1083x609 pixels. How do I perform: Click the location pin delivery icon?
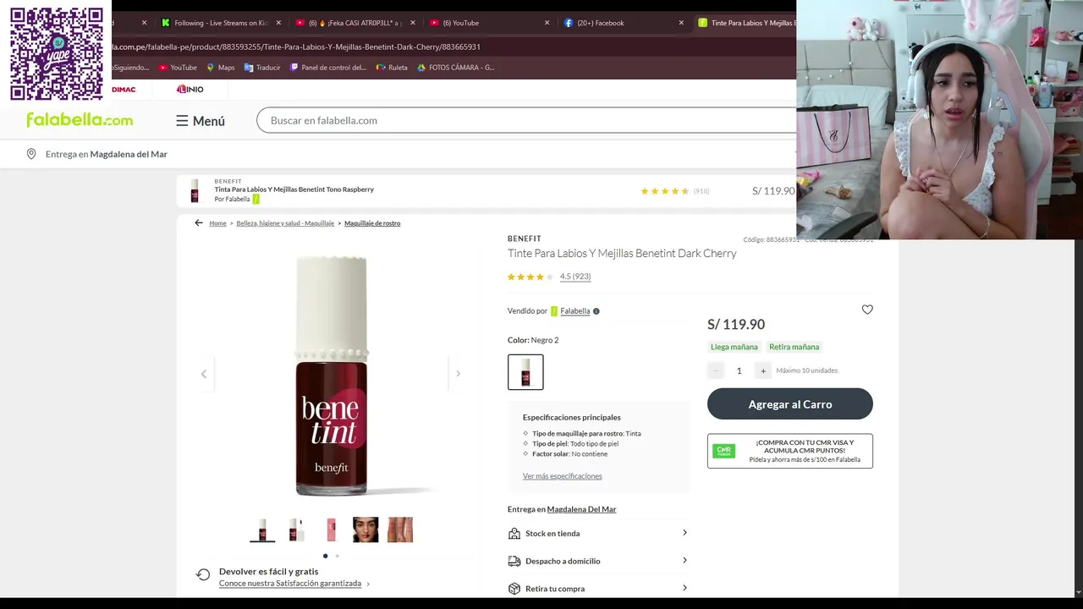[x=31, y=154]
